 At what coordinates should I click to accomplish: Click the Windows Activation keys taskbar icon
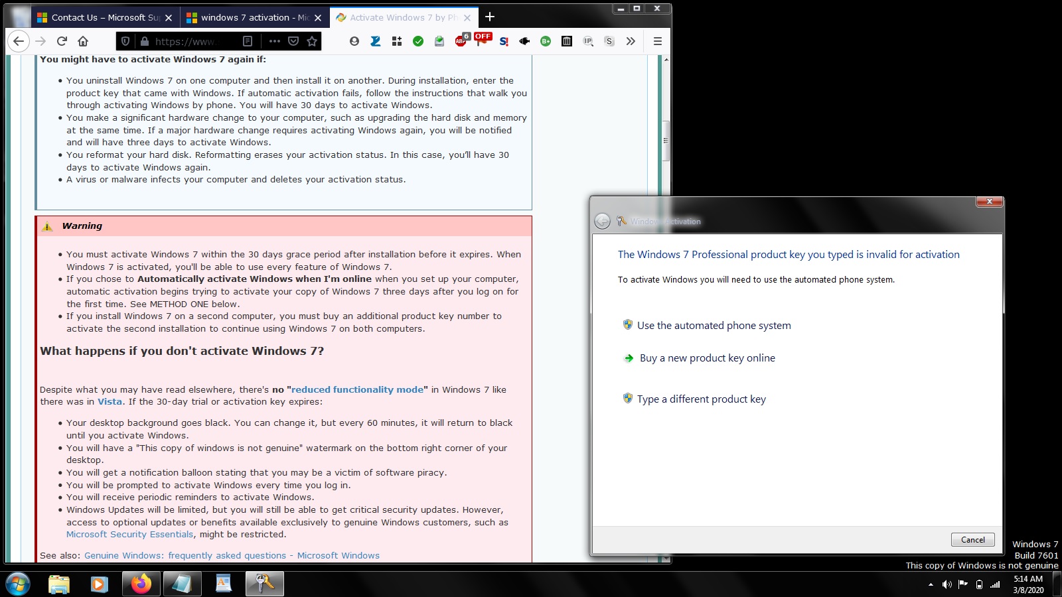click(x=264, y=584)
